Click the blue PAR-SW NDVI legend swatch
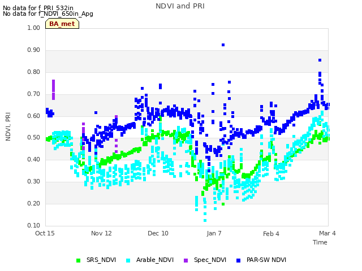Image resolution: width=362 pixels, height=271 pixels. (239, 260)
